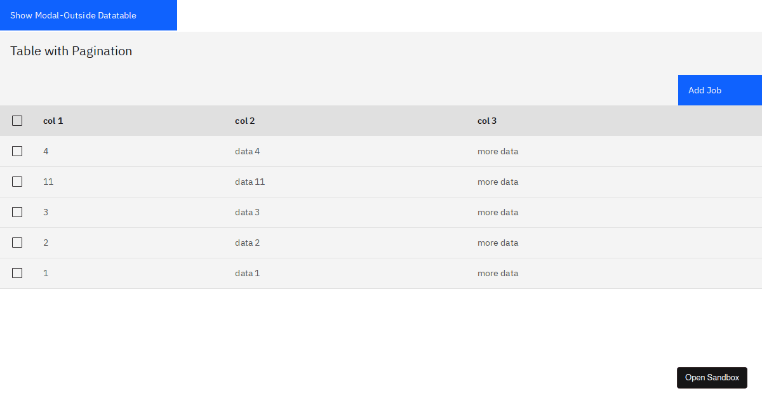Image resolution: width=762 pixels, height=400 pixels.
Task: Click the col 3 column header
Action: pos(487,121)
